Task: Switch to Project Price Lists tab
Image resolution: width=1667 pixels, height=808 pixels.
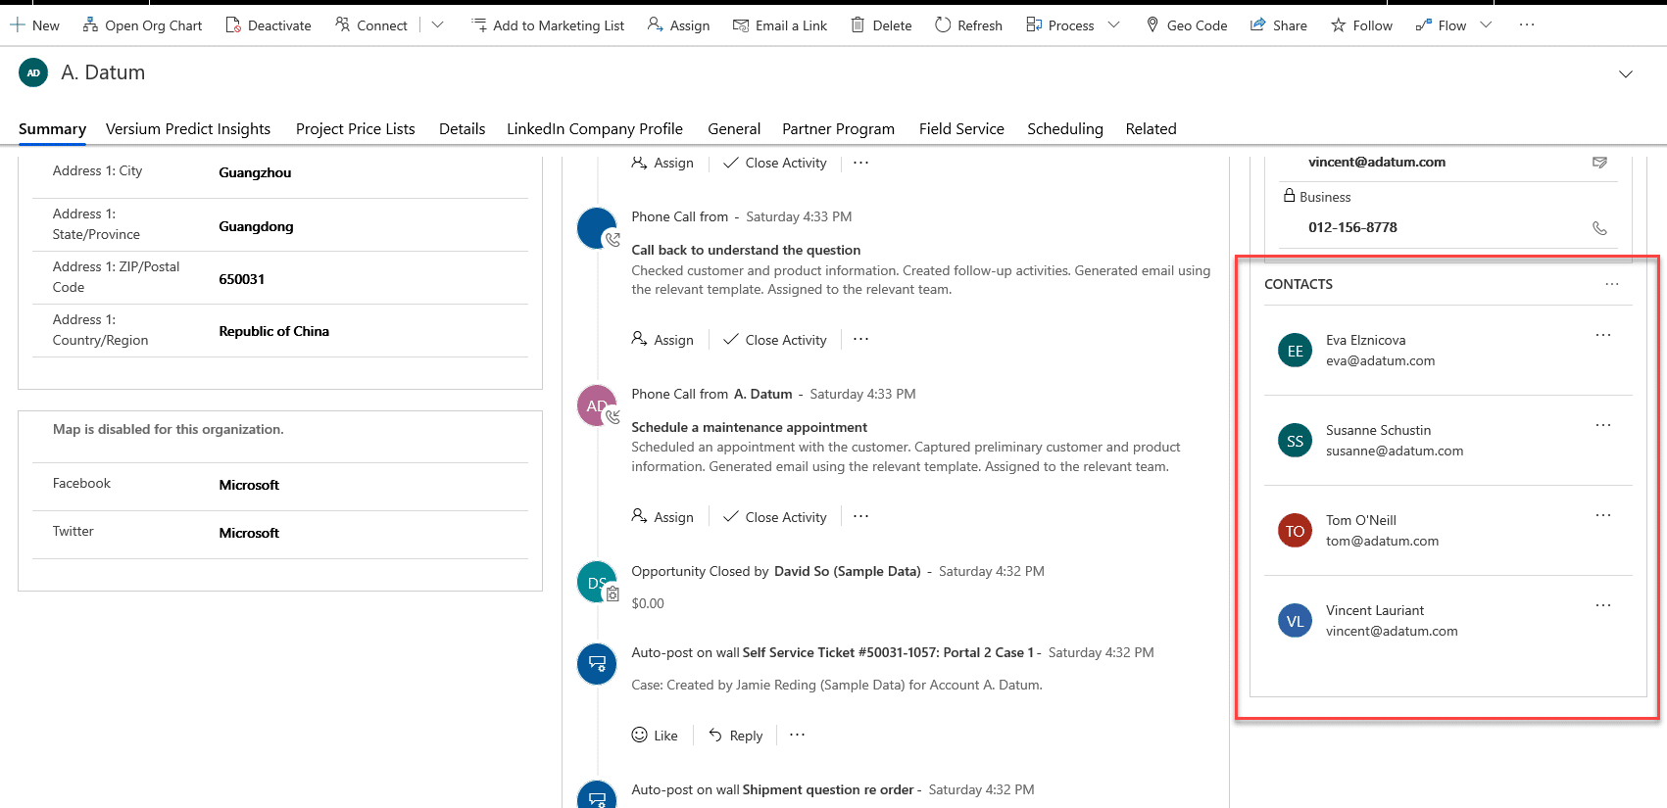Action: click(356, 129)
